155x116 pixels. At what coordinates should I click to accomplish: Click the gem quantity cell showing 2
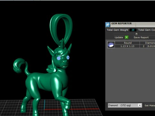143,46
